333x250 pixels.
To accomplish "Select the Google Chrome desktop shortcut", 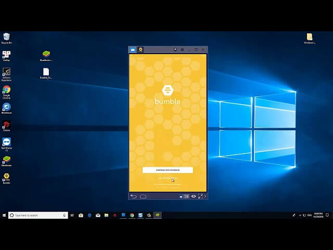I will click(x=7, y=92).
